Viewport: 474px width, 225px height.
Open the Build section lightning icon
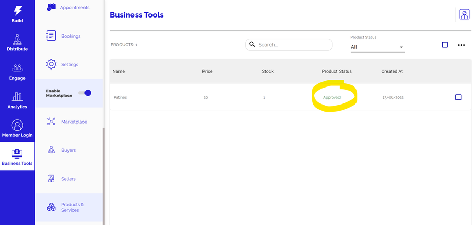17,10
